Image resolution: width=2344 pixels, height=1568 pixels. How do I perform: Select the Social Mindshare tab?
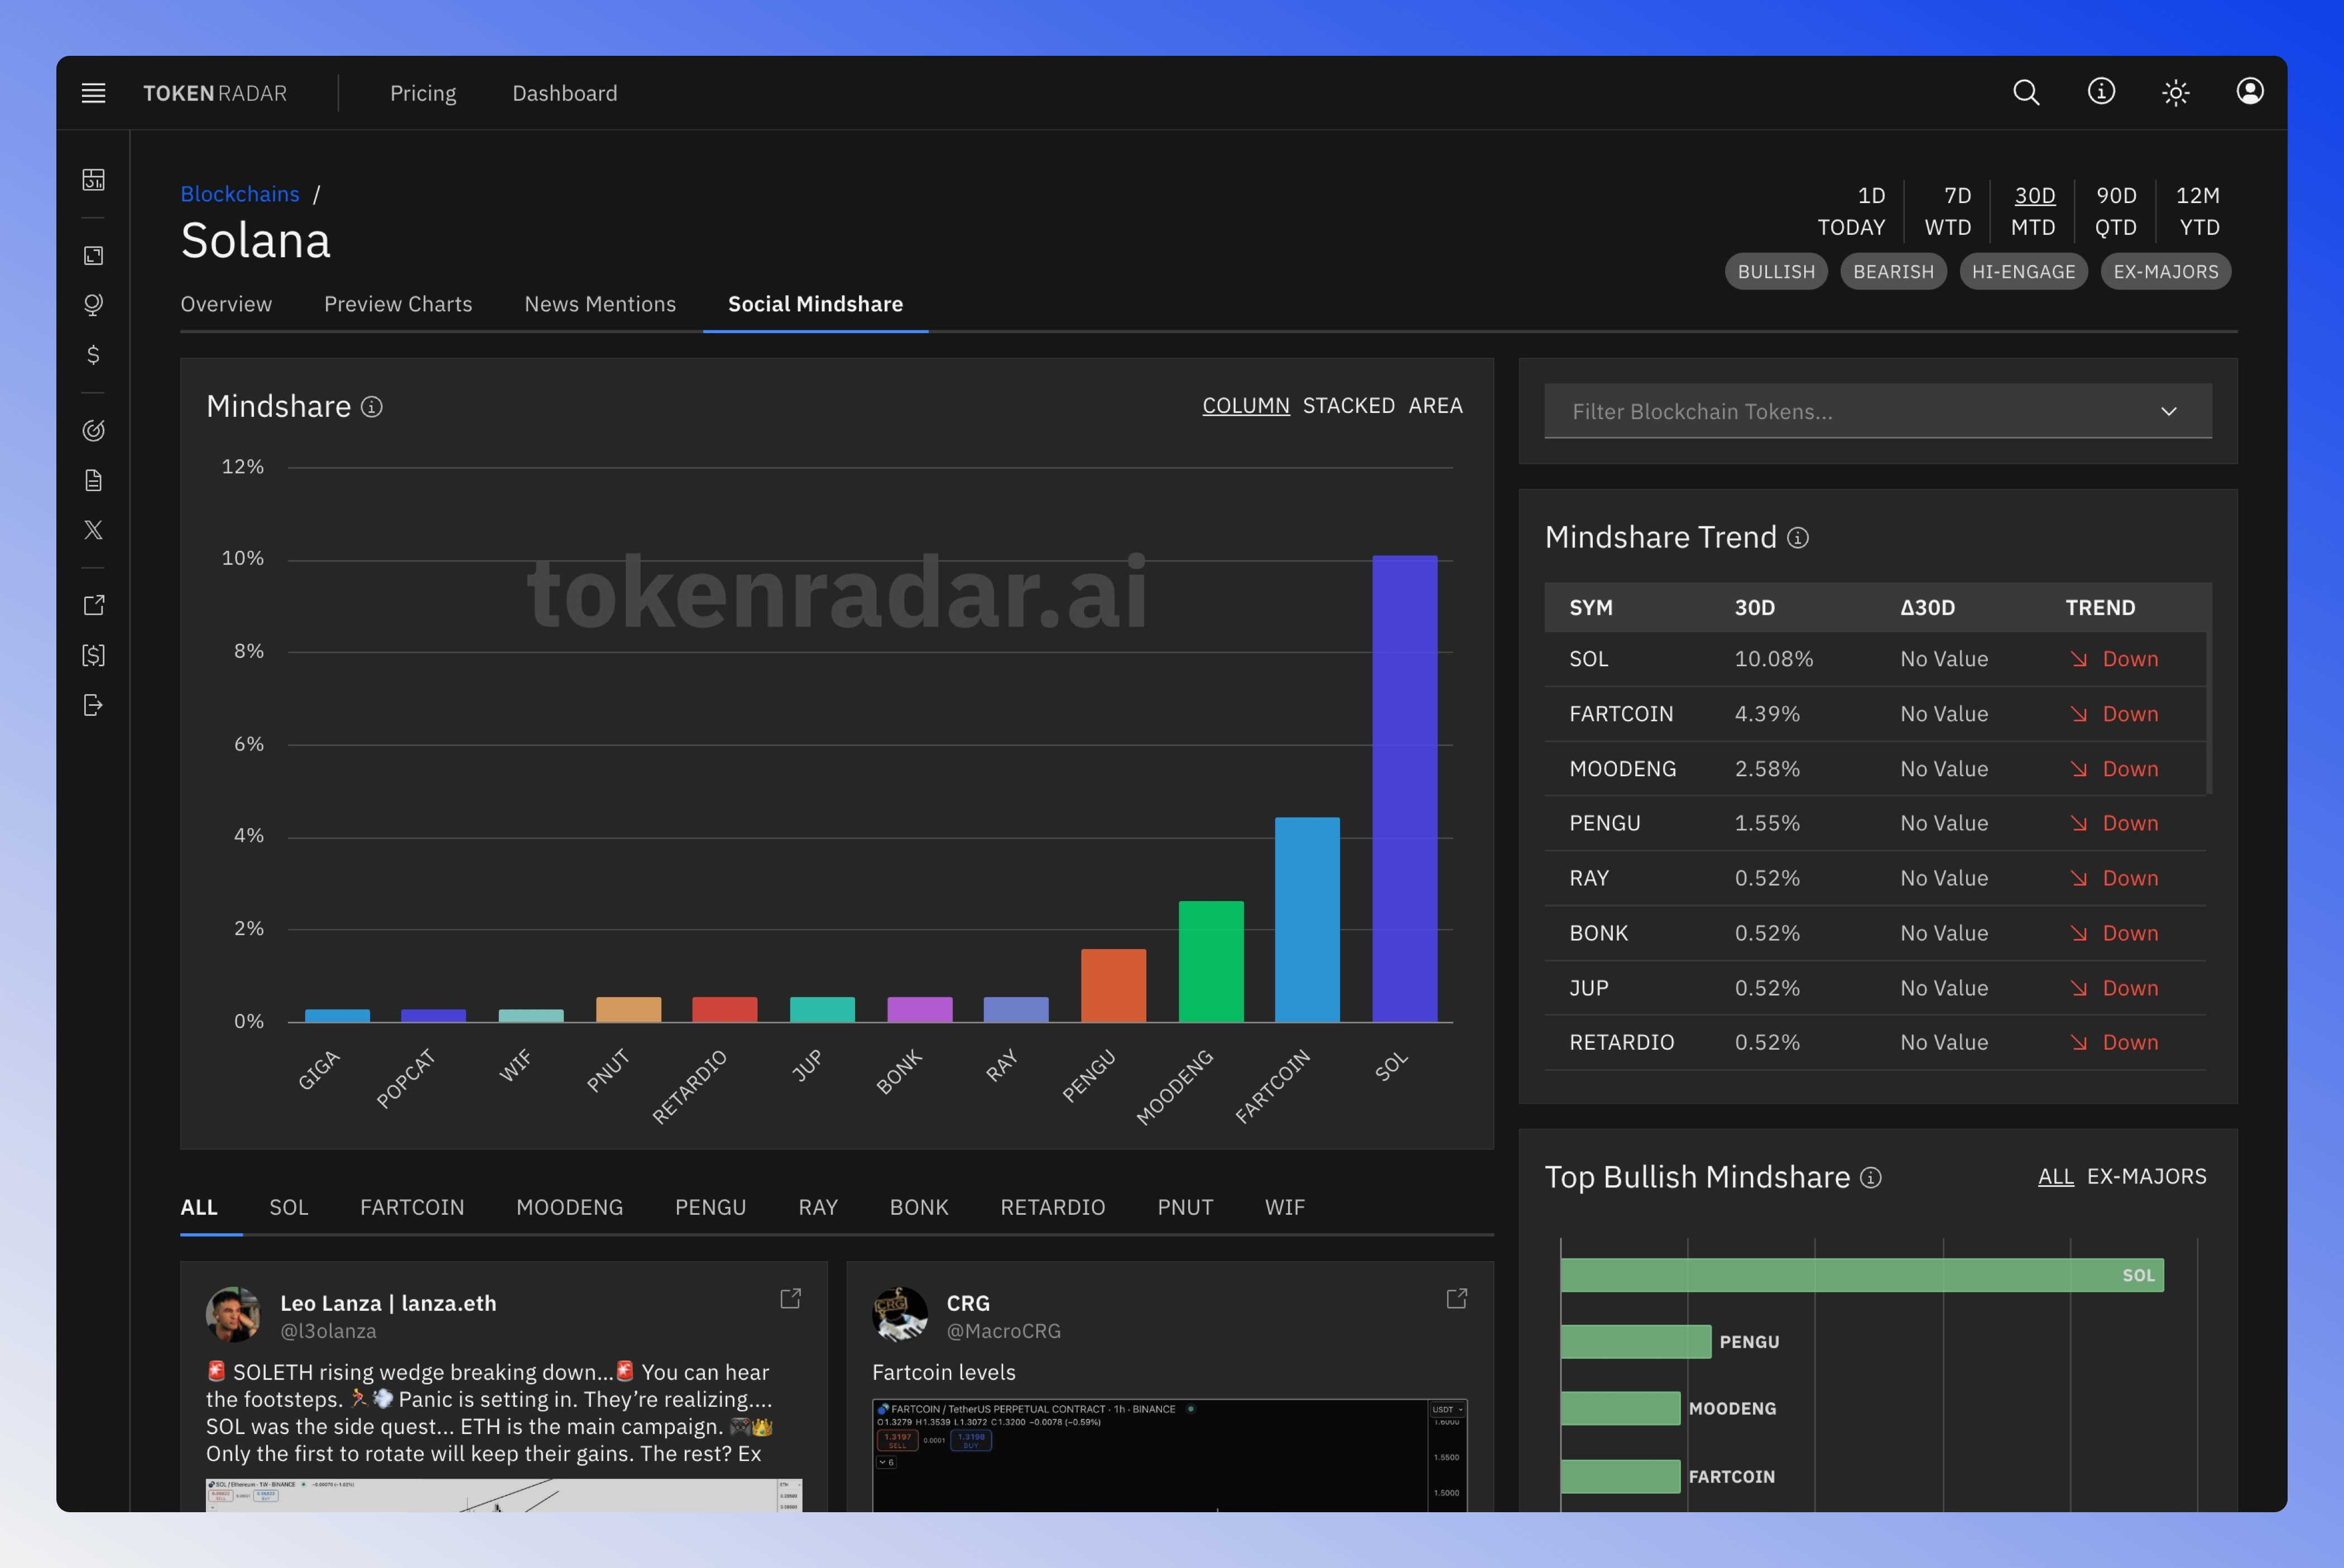[x=815, y=304]
